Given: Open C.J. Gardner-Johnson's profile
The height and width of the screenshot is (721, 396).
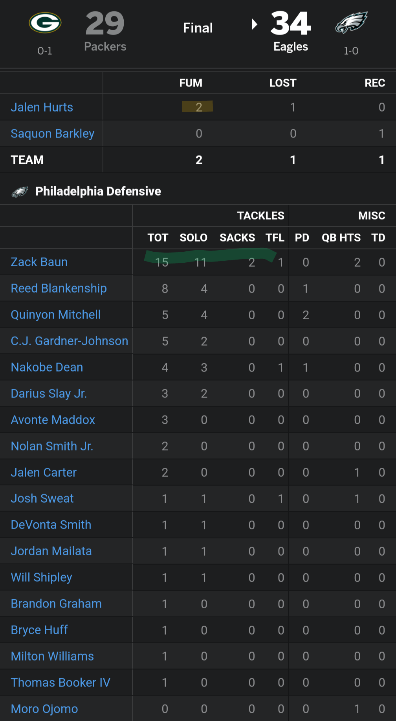Looking at the screenshot, I should (x=70, y=341).
